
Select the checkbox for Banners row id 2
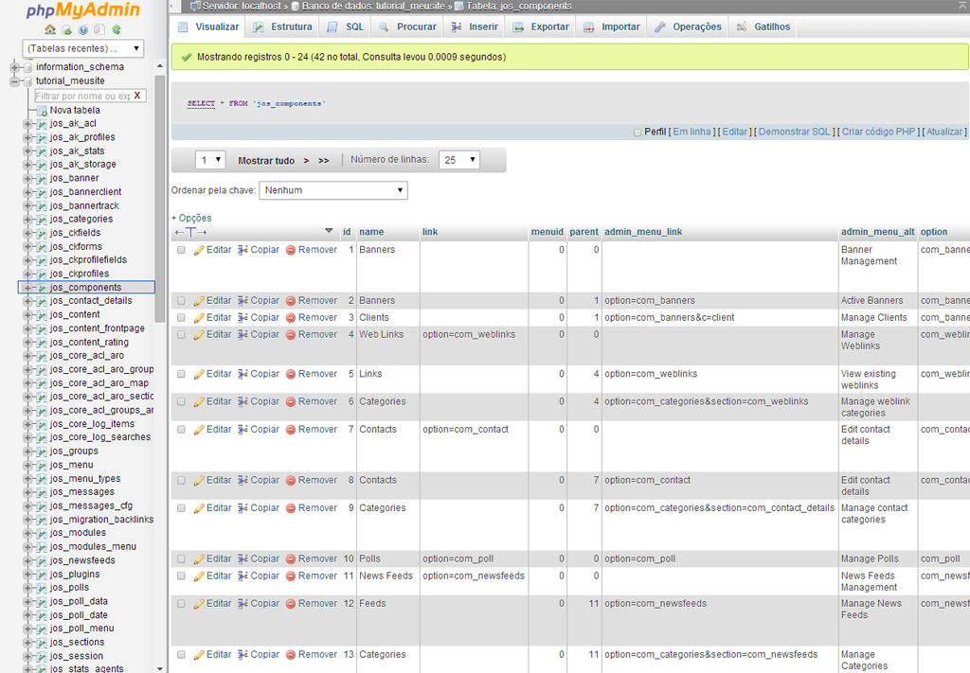pos(181,301)
